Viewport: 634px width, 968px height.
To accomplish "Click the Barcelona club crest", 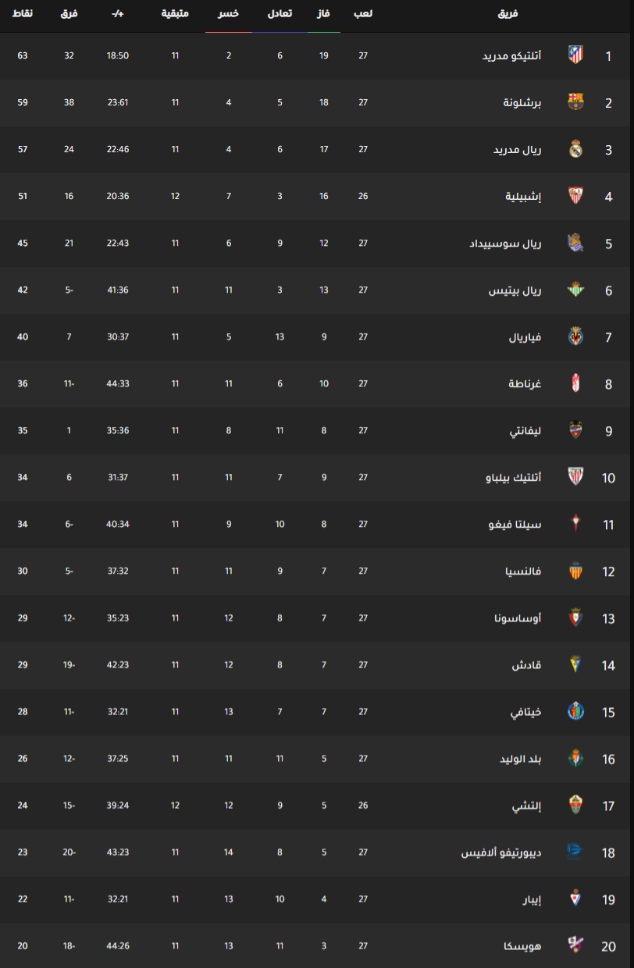I will 575,102.
